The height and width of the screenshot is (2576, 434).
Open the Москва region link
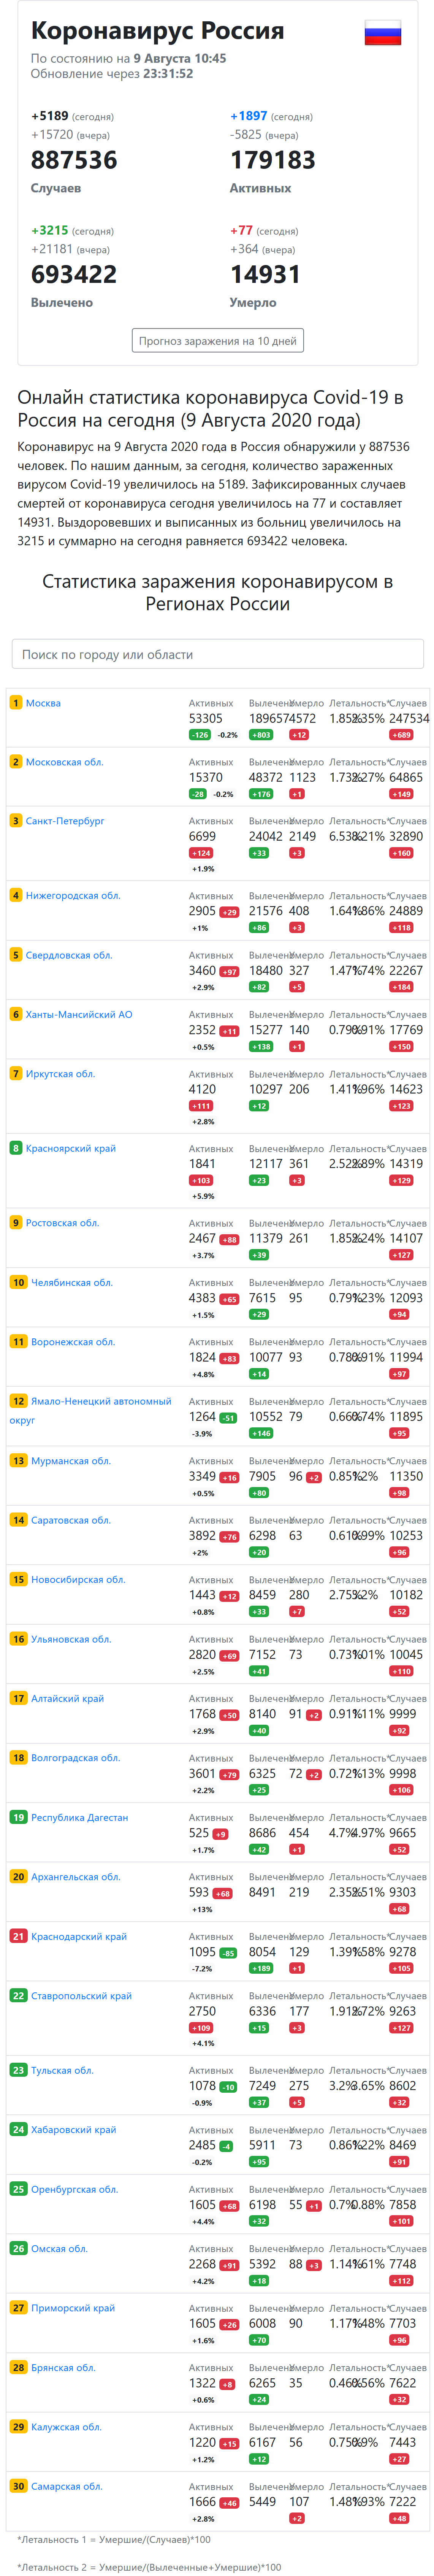[43, 703]
